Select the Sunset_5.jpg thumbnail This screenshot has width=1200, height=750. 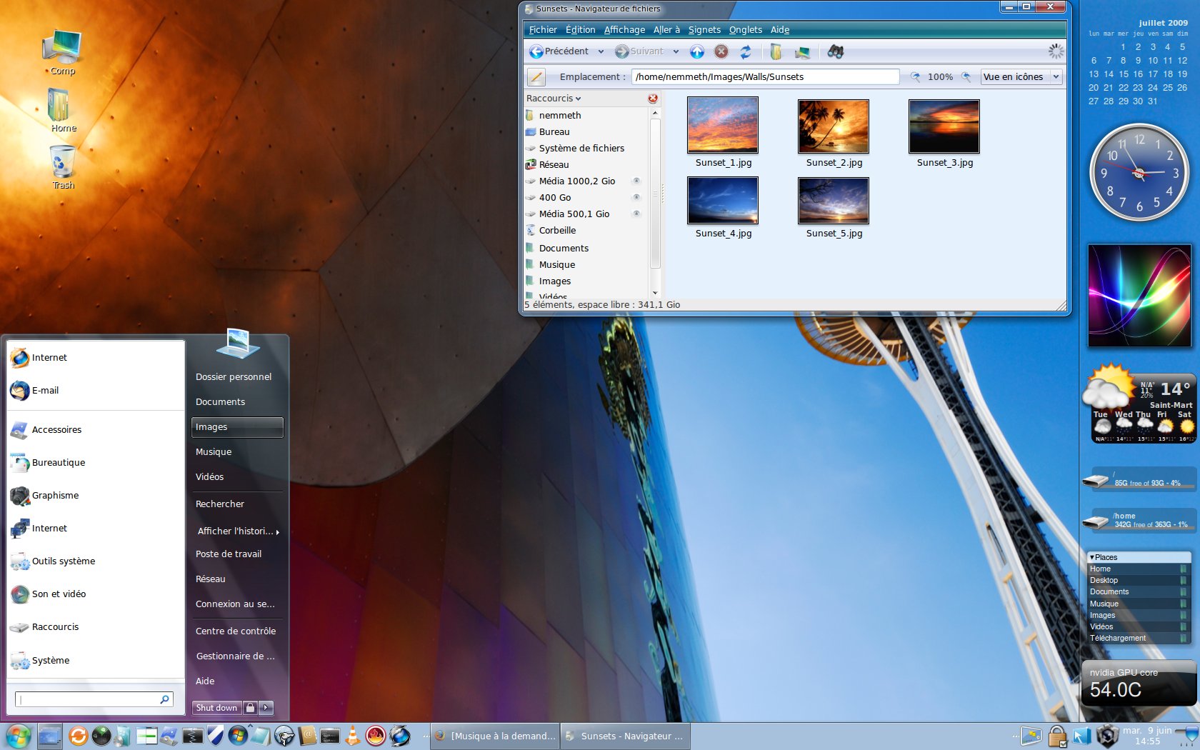pyautogui.click(x=834, y=201)
